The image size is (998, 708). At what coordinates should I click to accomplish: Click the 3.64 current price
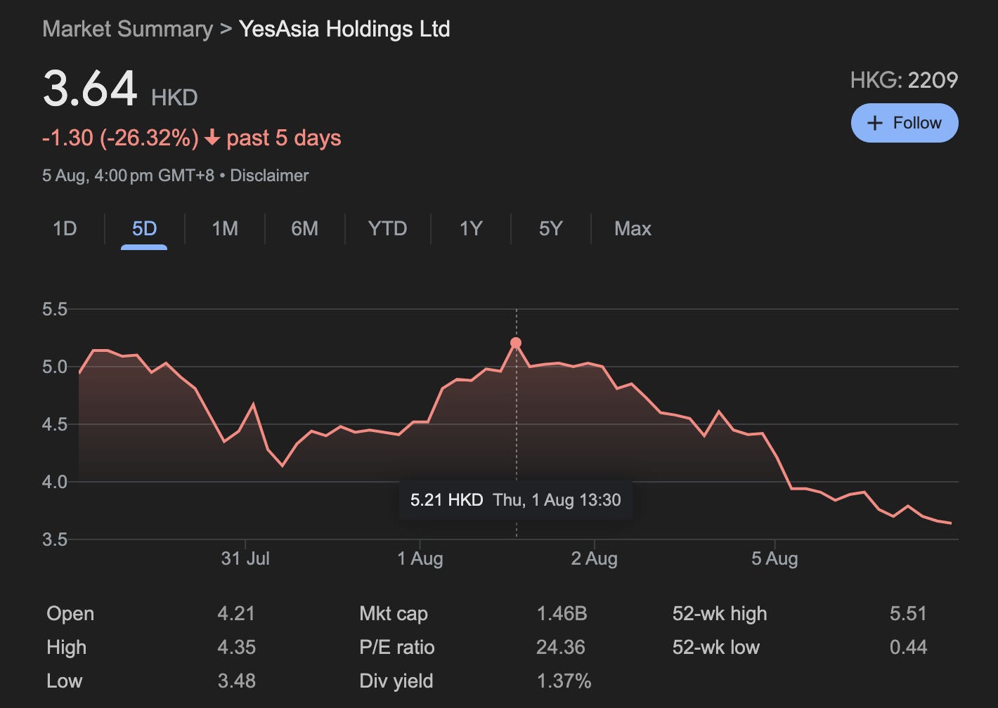point(90,89)
